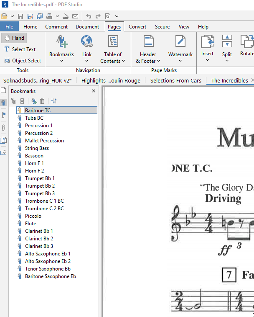Expand the quick access toolbar customize arrow
Screen dimensions: 254x317
tap(117, 16)
